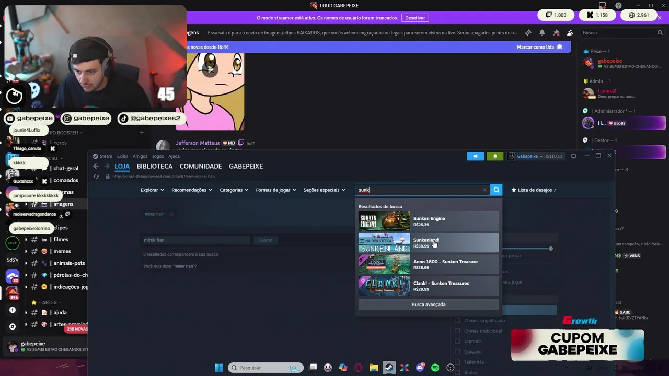Open Opera GX browser from taskbar
This screenshot has width=669, height=376.
359,368
